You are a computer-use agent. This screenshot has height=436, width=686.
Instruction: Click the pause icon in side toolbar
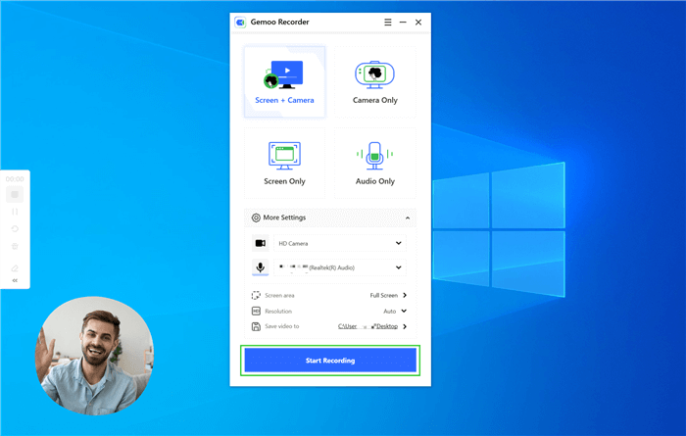click(x=15, y=212)
